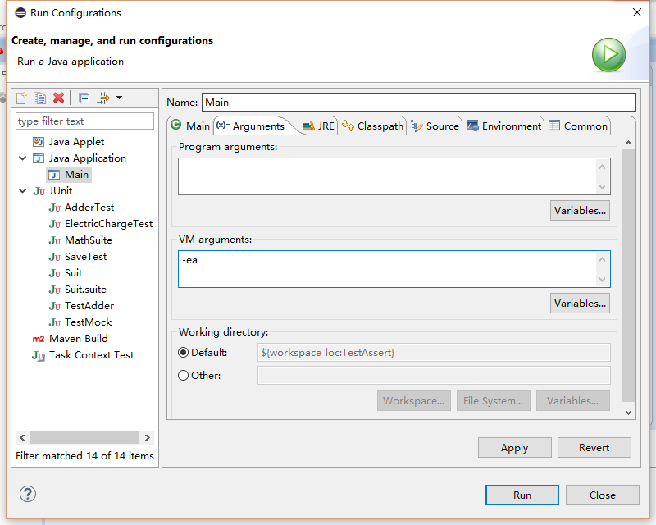Click the Duplicate launch configuration icon
This screenshot has height=525, width=656.
pos(39,98)
